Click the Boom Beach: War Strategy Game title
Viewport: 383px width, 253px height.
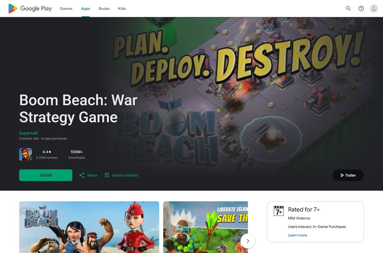[x=78, y=109]
